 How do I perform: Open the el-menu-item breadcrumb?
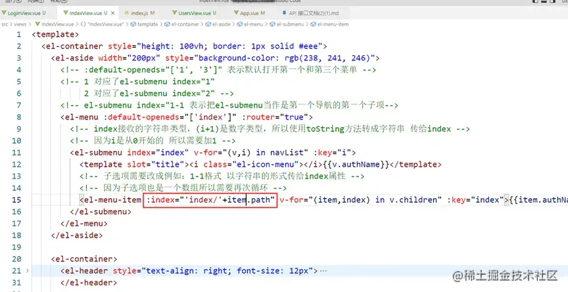pyautogui.click(x=329, y=24)
